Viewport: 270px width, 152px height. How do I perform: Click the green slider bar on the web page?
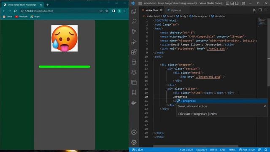[x=65, y=67]
